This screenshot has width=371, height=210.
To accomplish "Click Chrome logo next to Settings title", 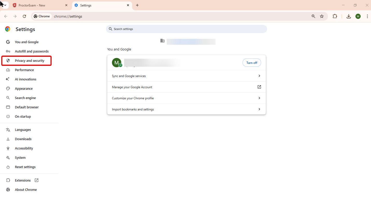I will 8,29.
